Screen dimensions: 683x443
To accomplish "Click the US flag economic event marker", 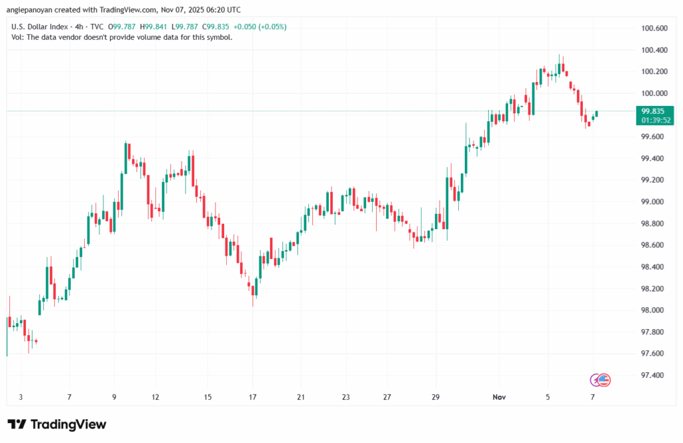I will (x=604, y=380).
